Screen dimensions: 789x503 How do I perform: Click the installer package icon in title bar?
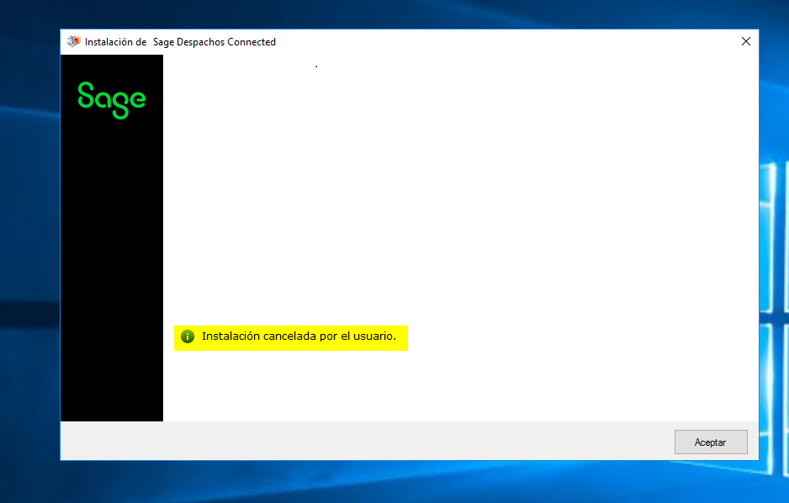tap(74, 42)
